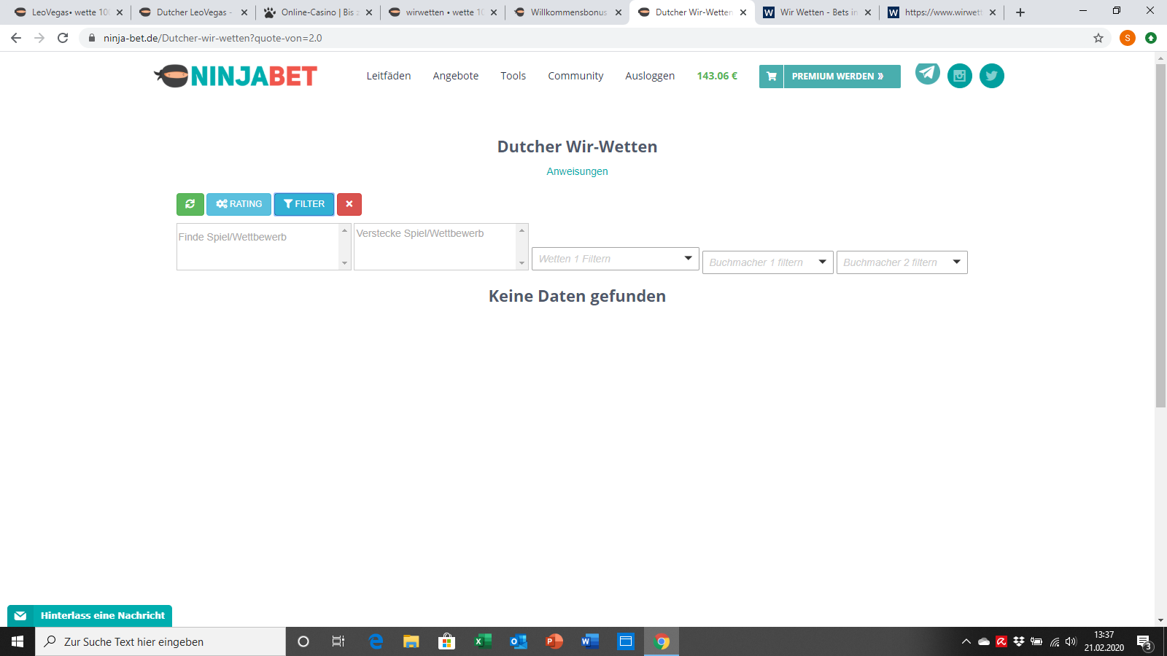1167x656 pixels.
Task: Click the Verstecke Spiel/Wettbewerb input field
Action: pyautogui.click(x=435, y=246)
